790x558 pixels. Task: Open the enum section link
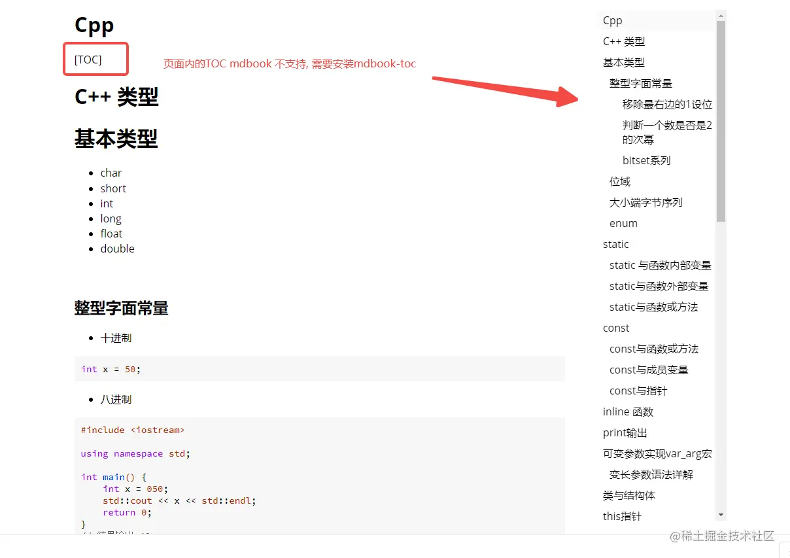point(623,223)
